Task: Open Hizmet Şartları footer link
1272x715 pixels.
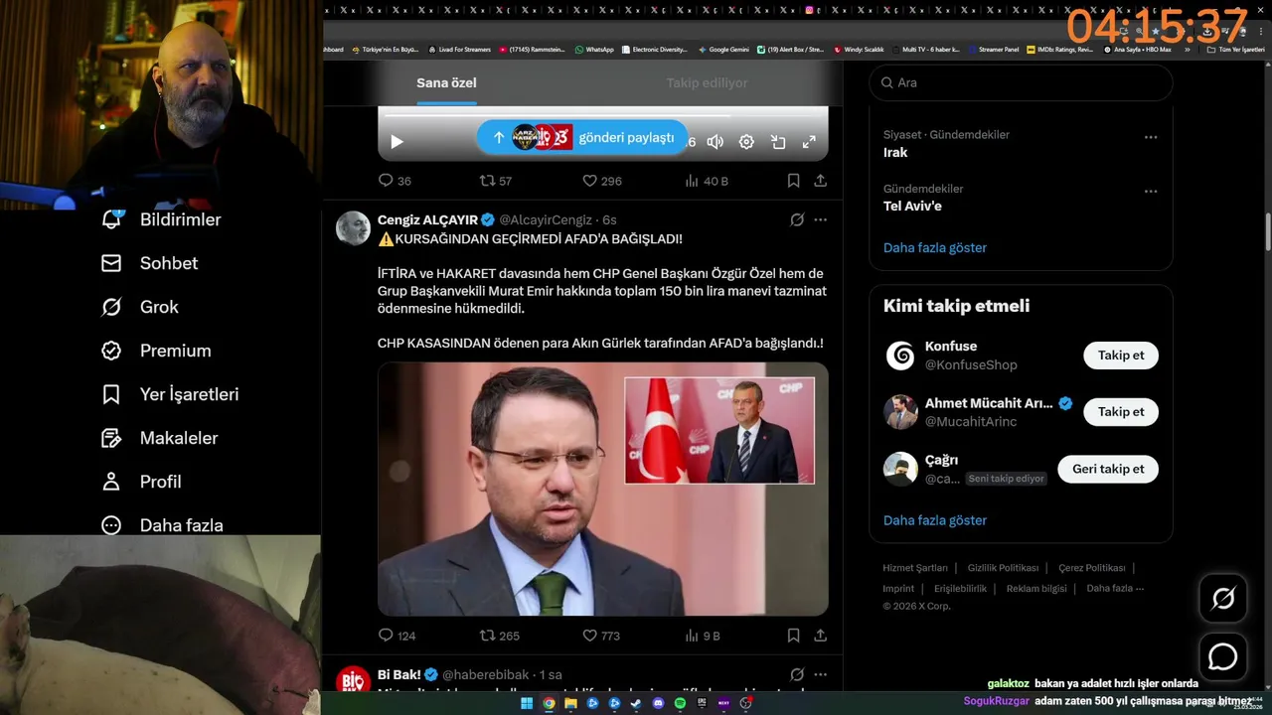Action: point(915,568)
